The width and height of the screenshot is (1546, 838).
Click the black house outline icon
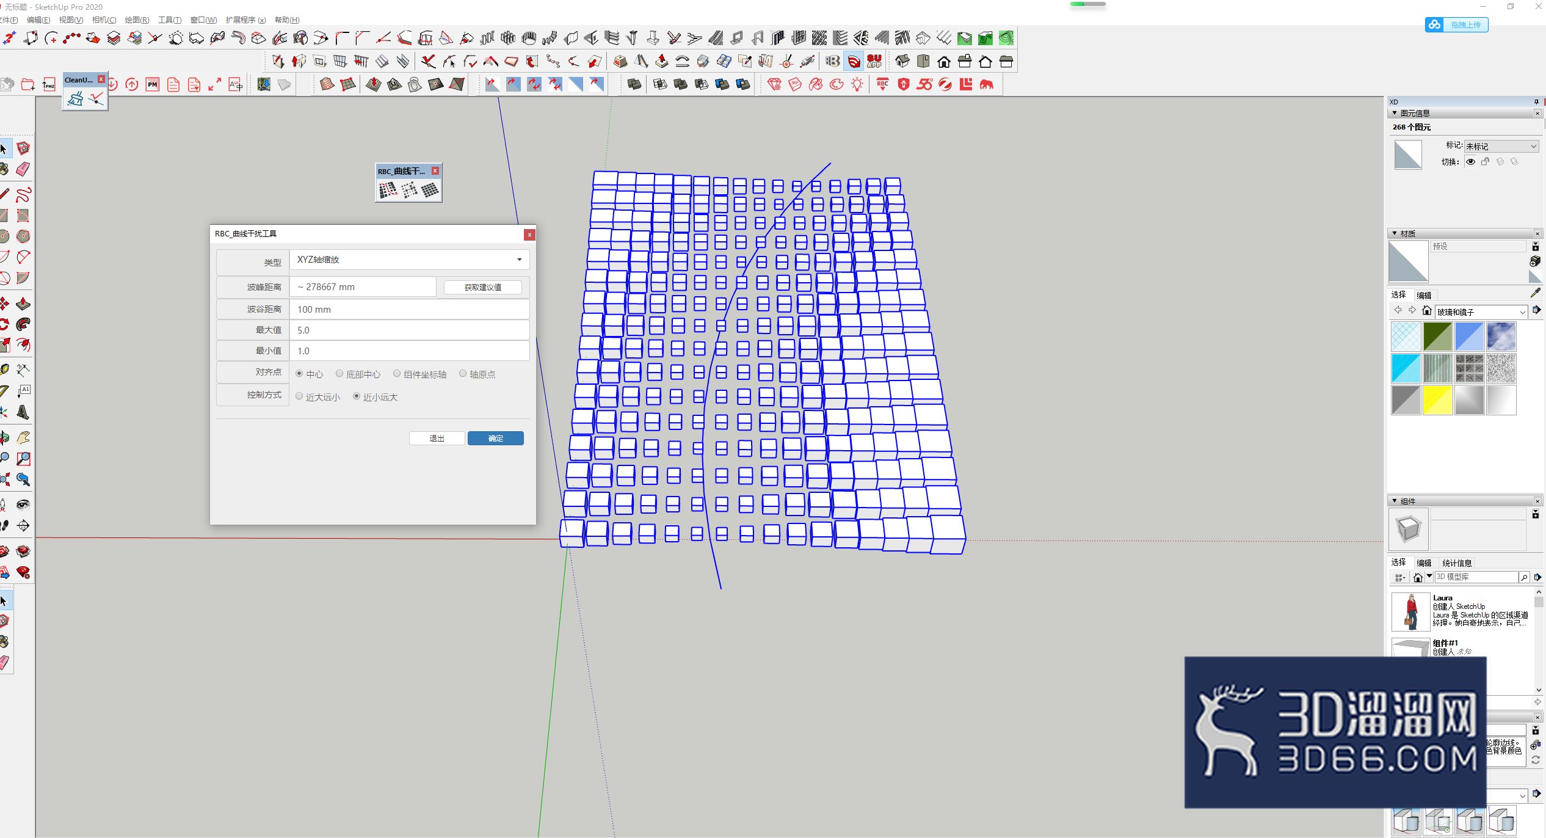(944, 61)
